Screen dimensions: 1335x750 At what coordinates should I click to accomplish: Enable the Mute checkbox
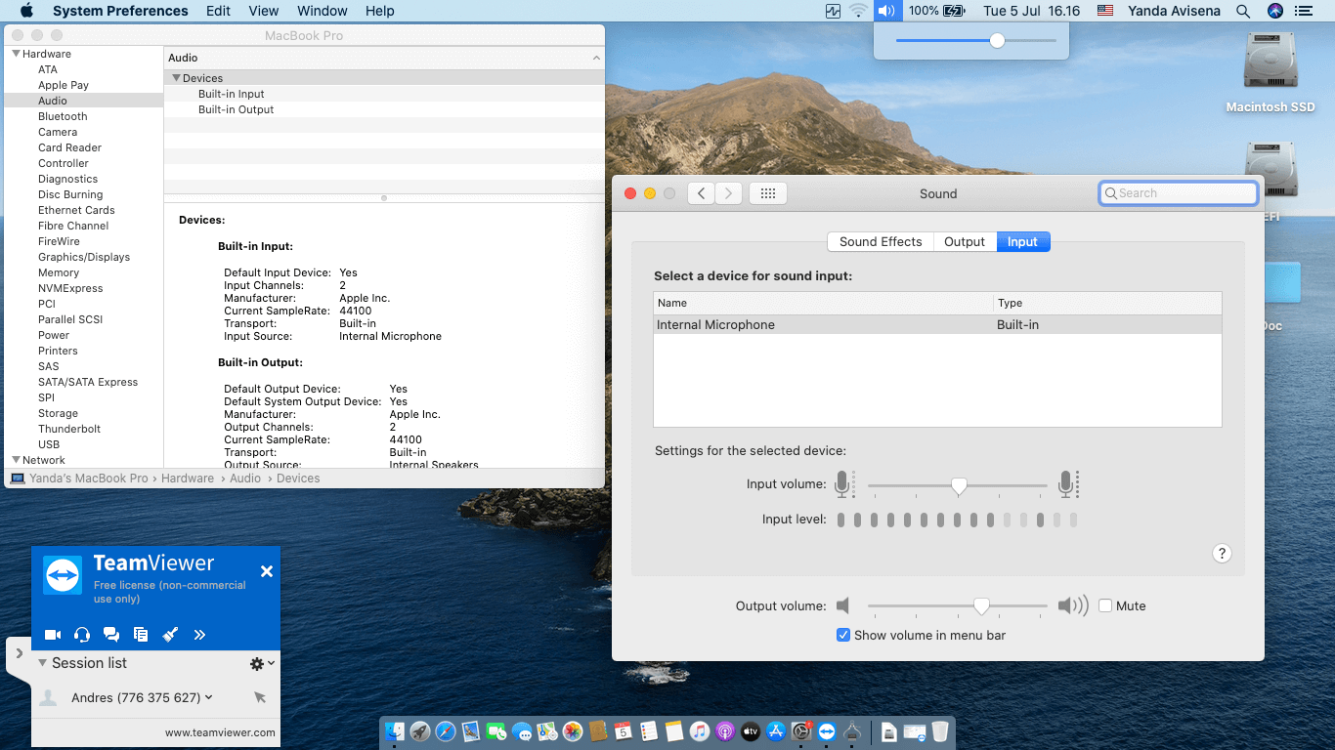click(x=1105, y=605)
